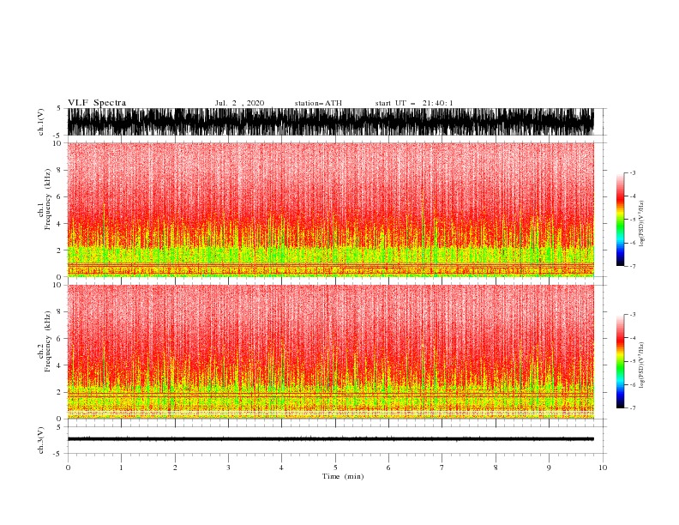Click the '-3' label on ch.1 color bar

[633, 172]
